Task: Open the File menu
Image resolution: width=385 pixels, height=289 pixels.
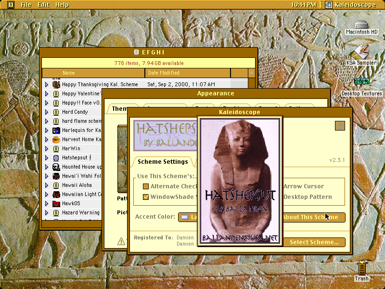Action: pos(26,5)
